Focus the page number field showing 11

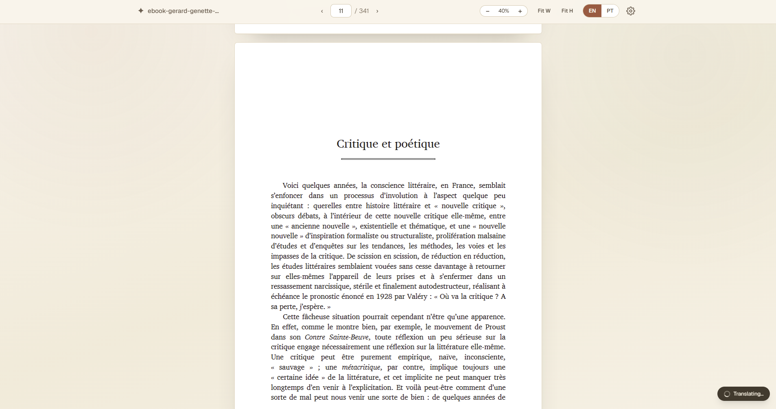341,11
